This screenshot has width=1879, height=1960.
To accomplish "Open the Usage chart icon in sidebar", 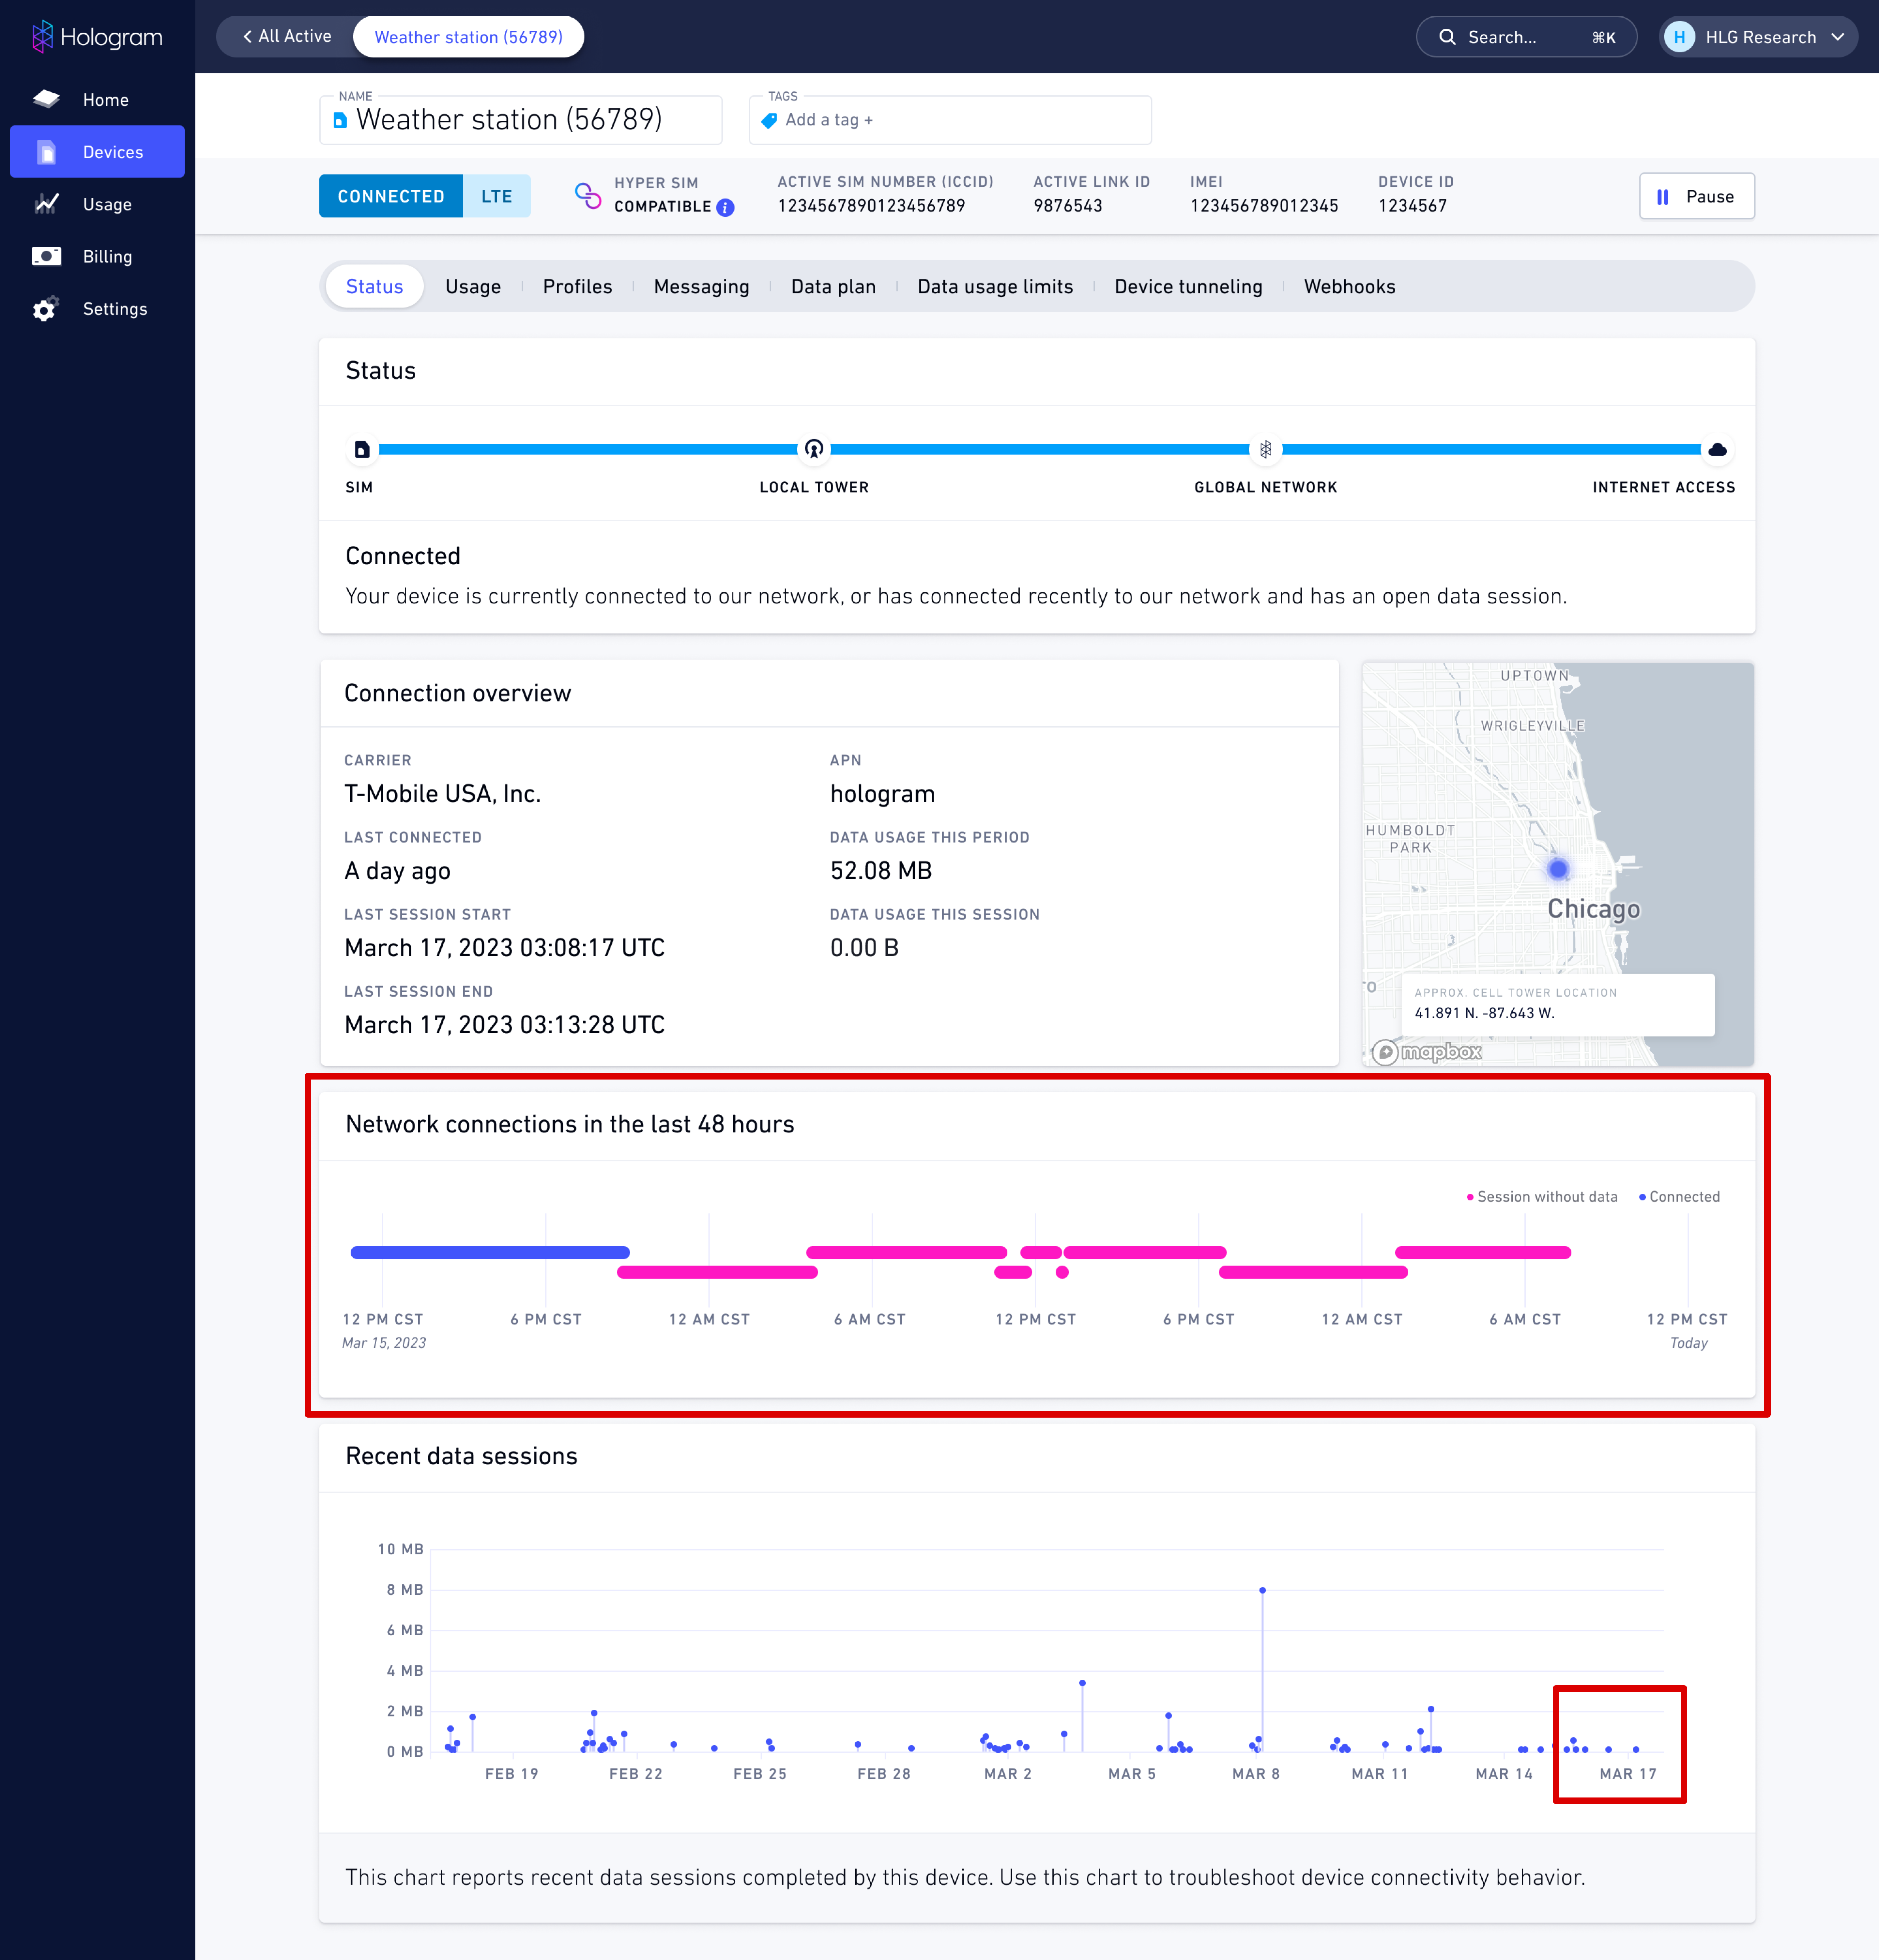I will (46, 204).
